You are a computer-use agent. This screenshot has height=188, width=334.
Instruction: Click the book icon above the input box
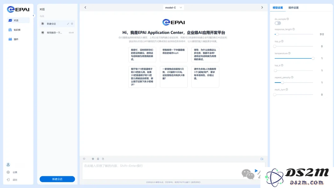pyautogui.click(x=98, y=159)
